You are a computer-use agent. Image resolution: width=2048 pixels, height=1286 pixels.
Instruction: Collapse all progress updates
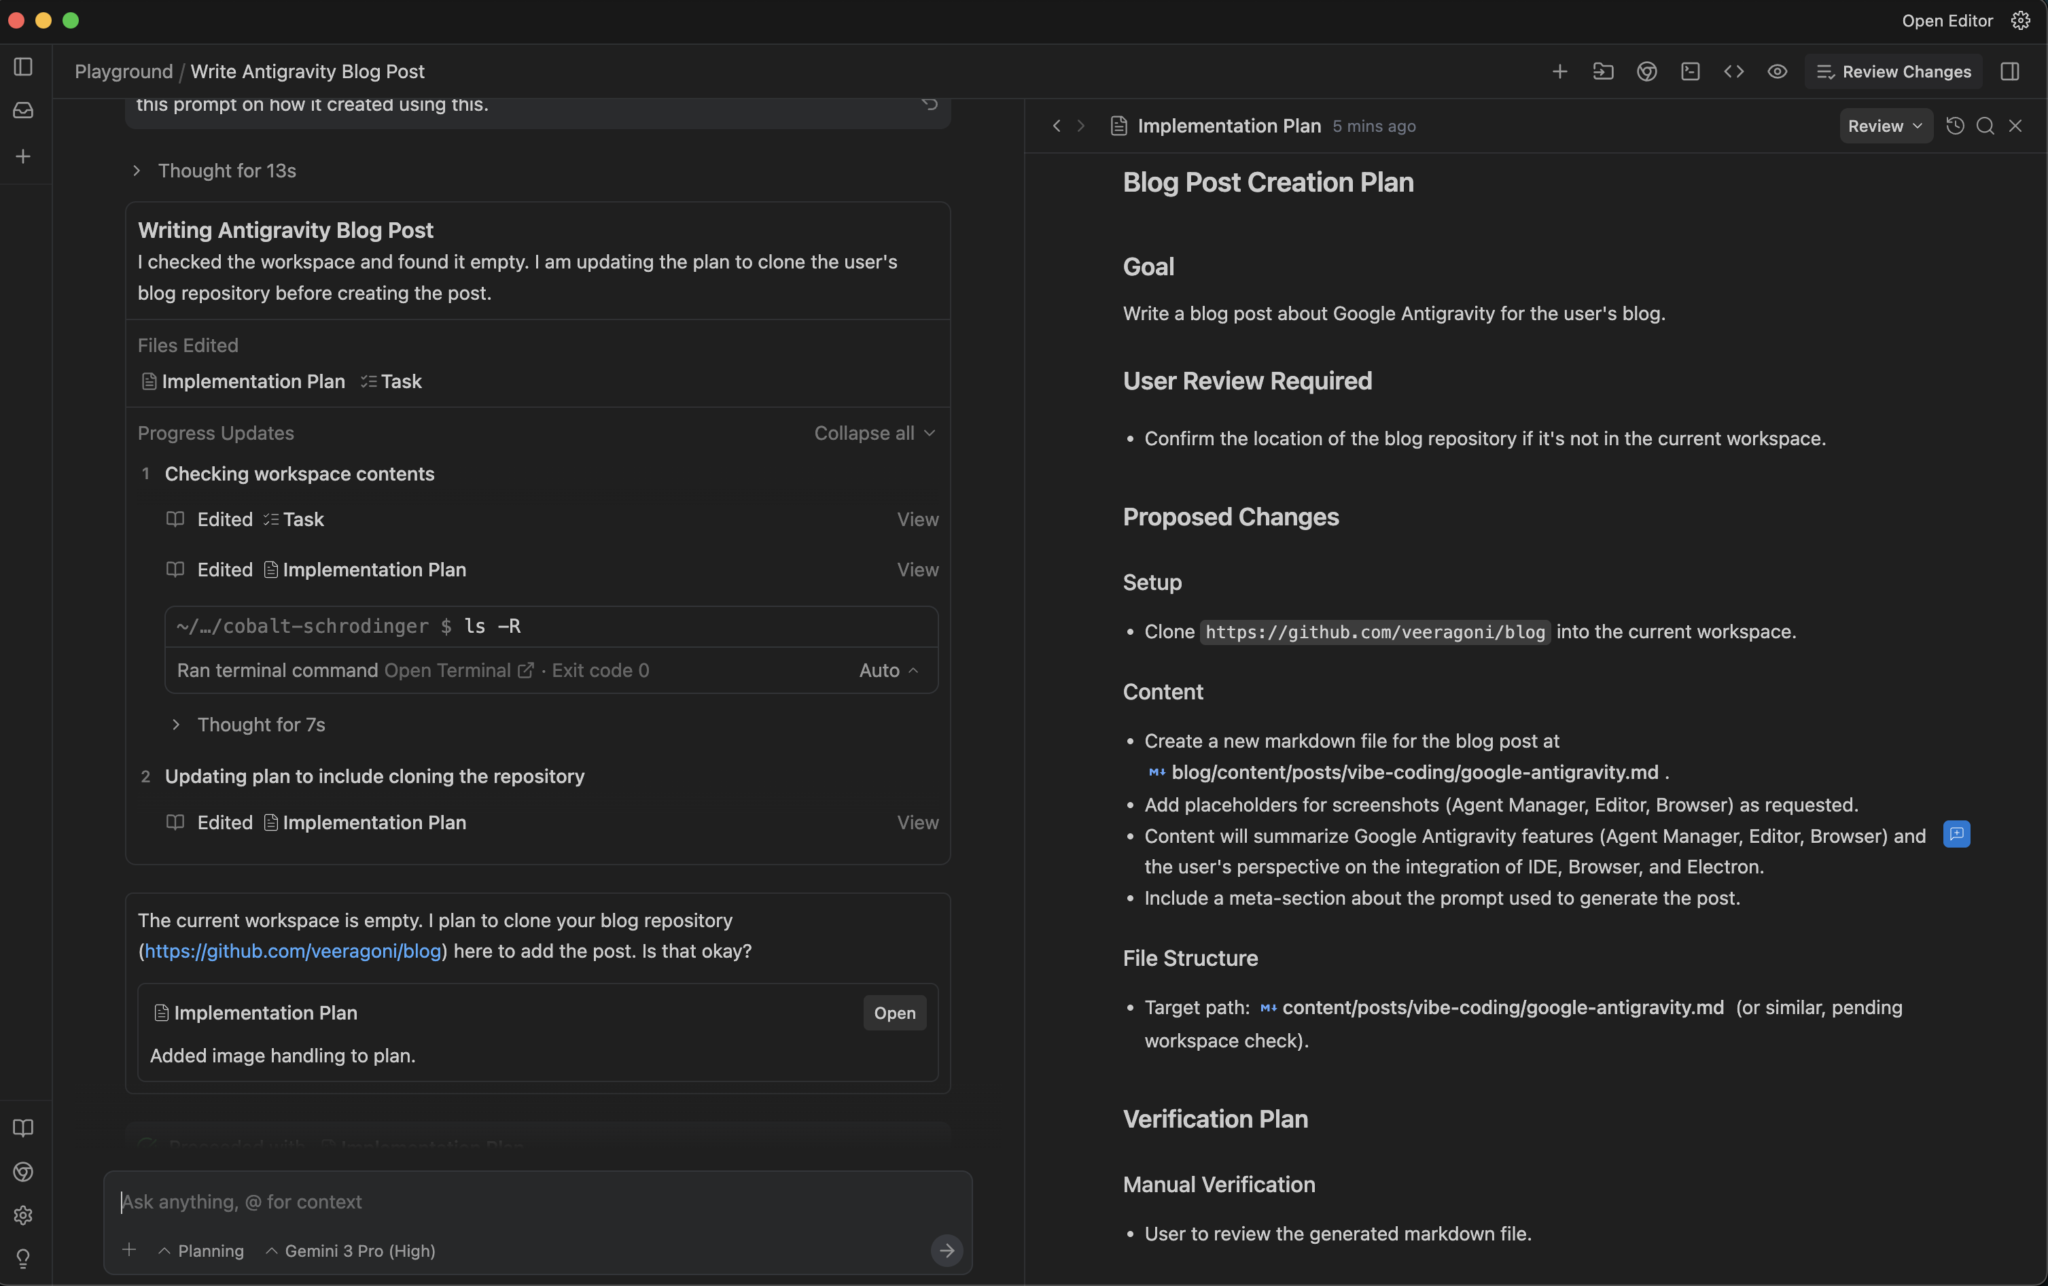point(874,433)
